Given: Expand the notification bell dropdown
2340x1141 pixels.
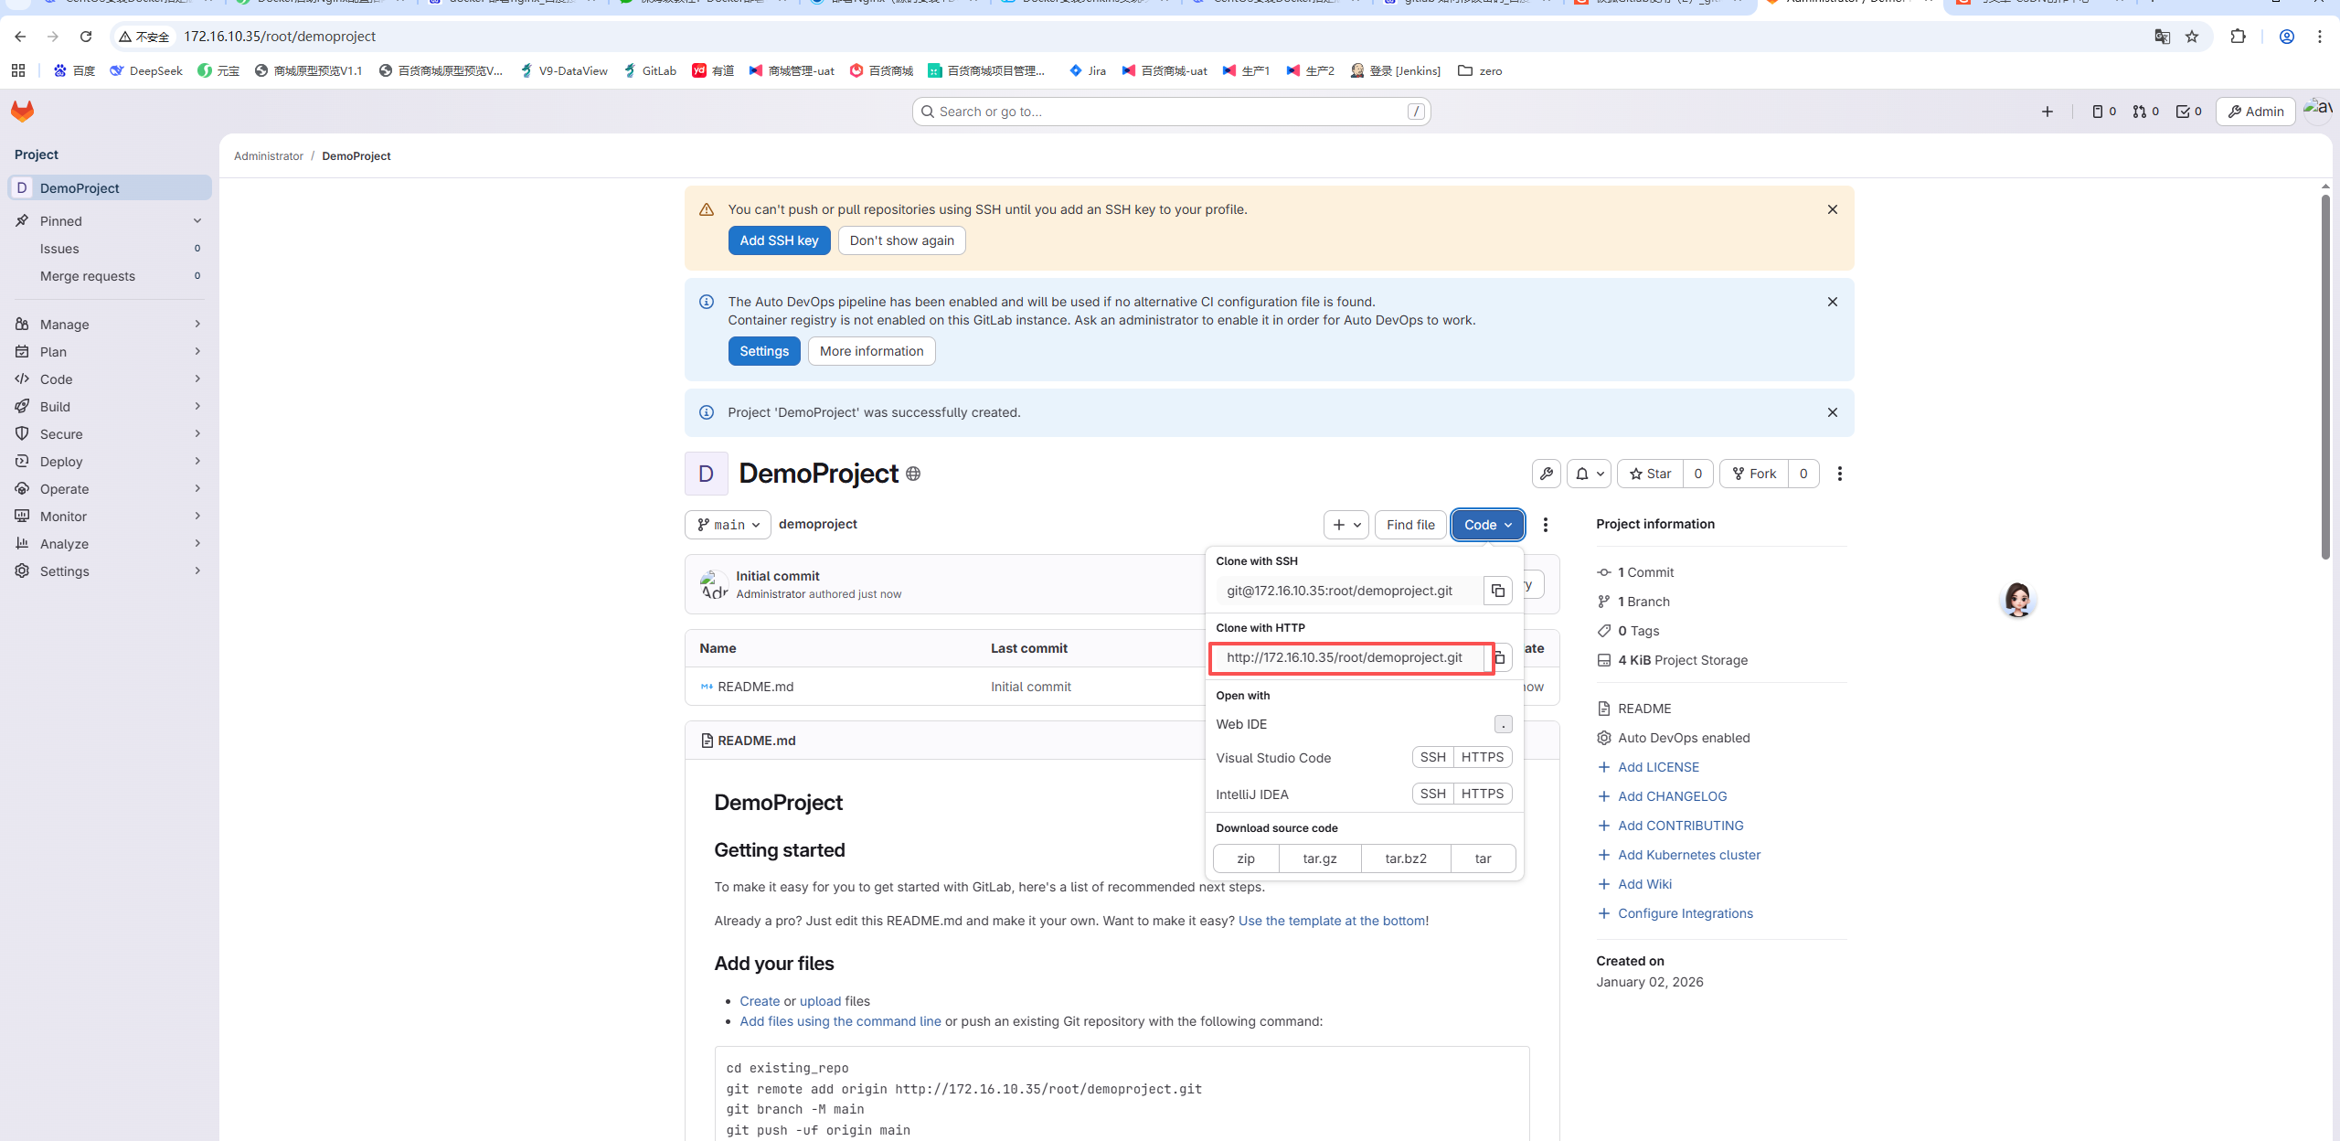Looking at the screenshot, I should pos(1590,474).
